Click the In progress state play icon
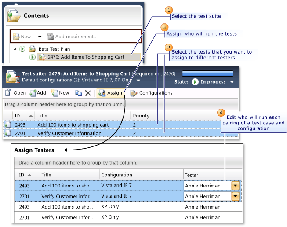Image resolution: width=287 pixels, height=227 pixels. [x=195, y=82]
